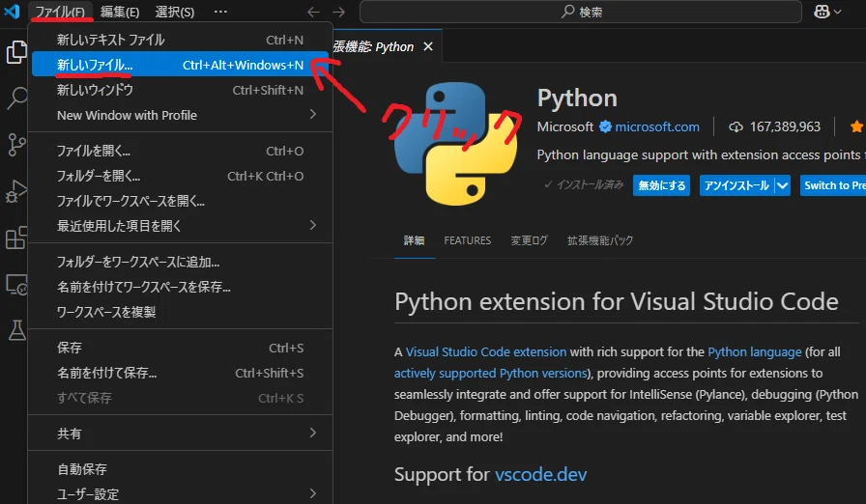Open the Search view in activity bar
Image resolution: width=866 pixels, height=504 pixels.
click(x=16, y=98)
